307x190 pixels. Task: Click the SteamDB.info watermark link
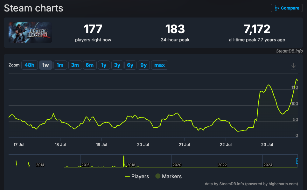[x=290, y=51]
